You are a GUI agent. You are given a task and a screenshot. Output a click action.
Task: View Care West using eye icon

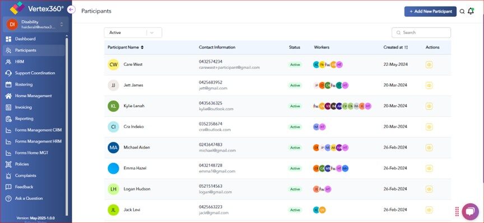pyautogui.click(x=429, y=65)
